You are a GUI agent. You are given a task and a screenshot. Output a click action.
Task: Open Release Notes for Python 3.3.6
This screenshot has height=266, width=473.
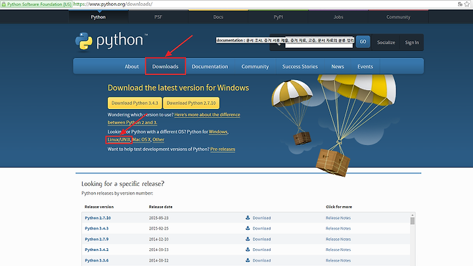pos(338,260)
